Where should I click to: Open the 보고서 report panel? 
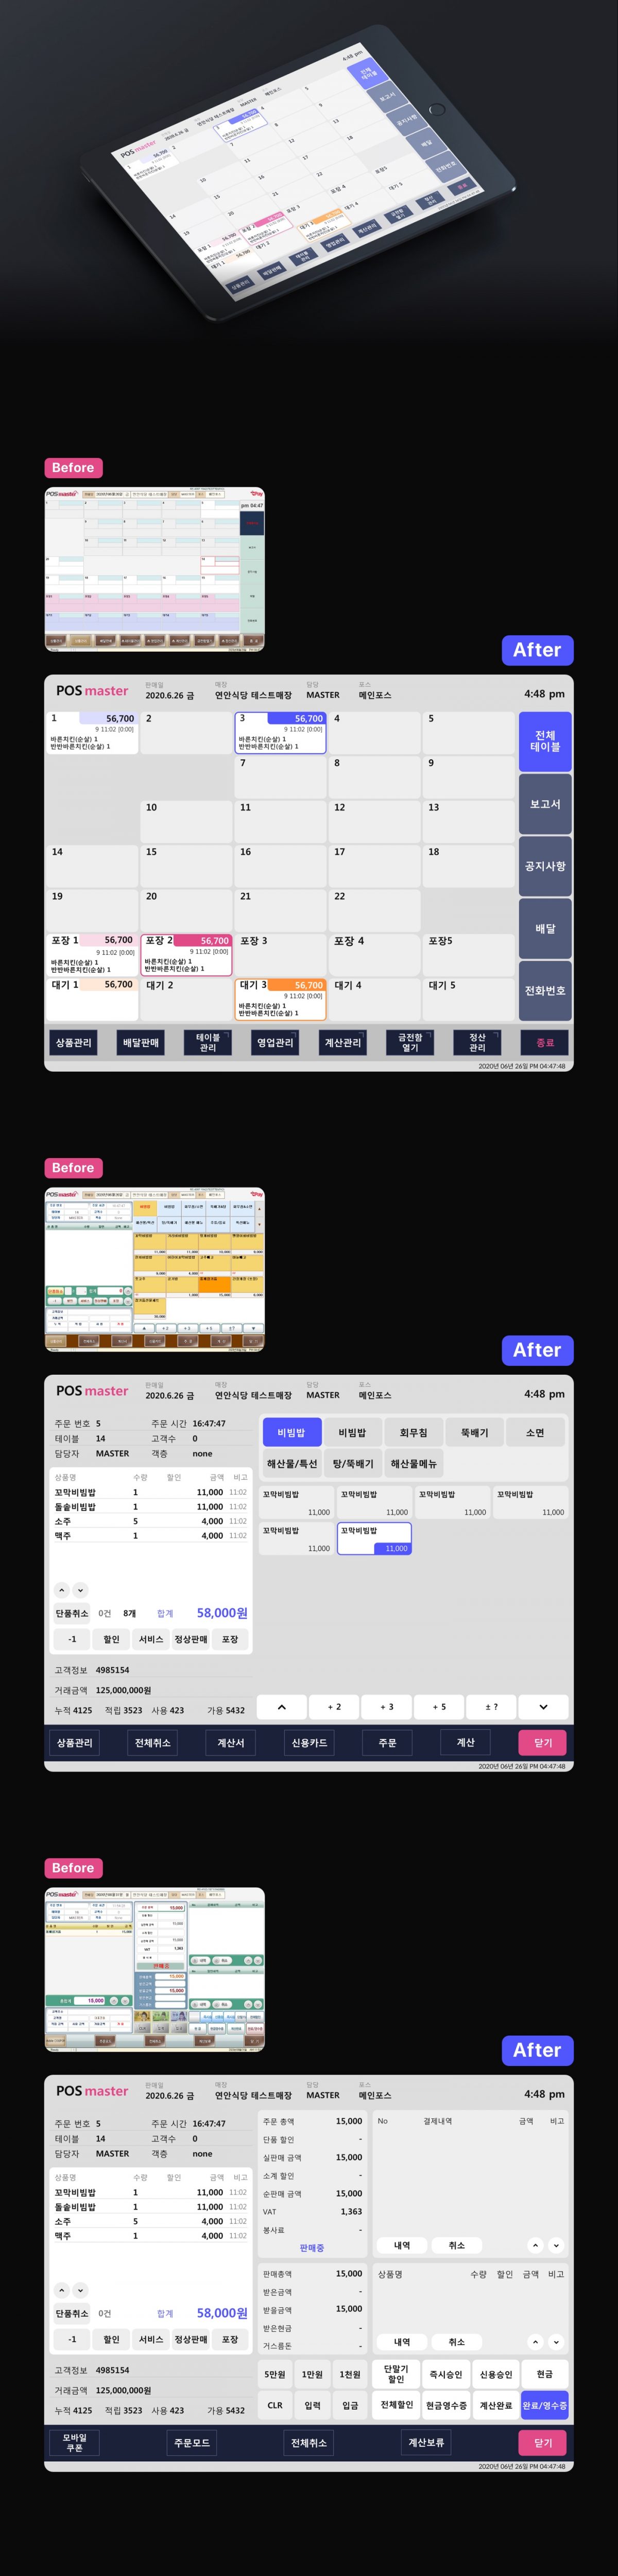545,804
